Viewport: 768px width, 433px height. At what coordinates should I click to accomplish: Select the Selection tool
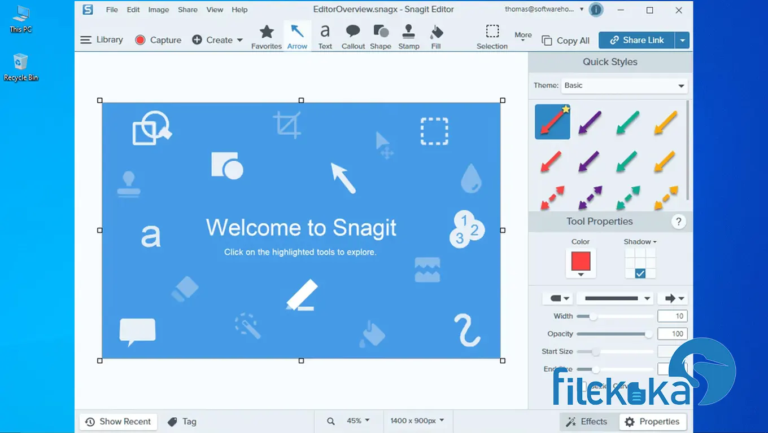pos(492,37)
